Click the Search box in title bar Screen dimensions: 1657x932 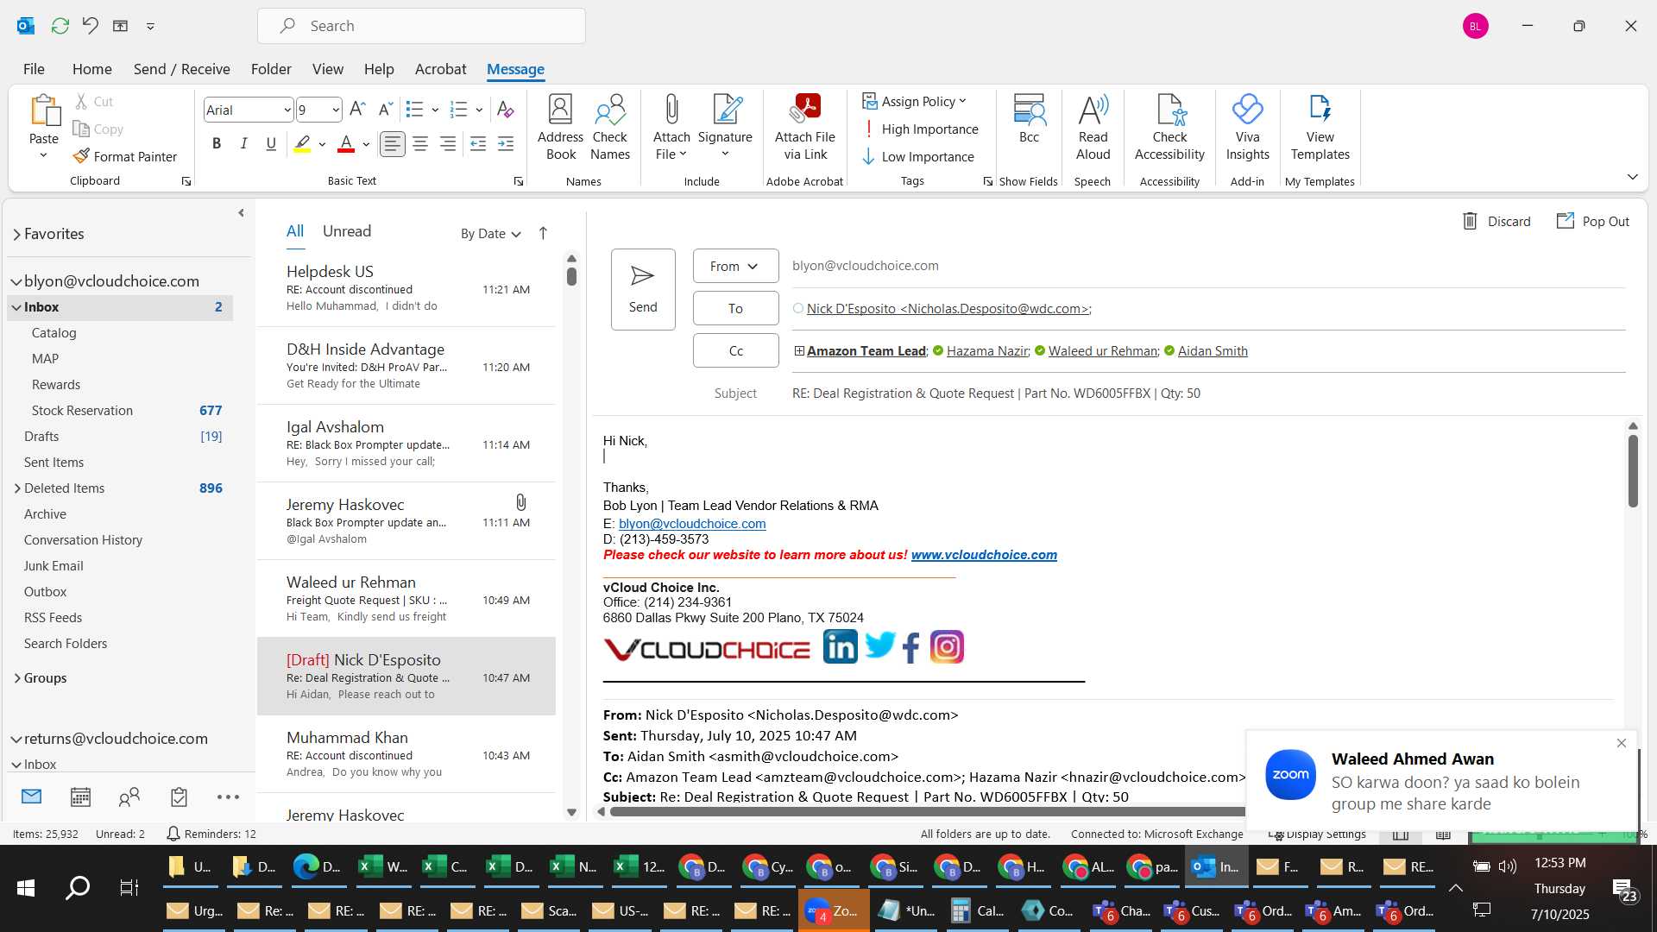pos(421,26)
